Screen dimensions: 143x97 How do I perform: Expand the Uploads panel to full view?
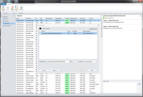pyautogui.click(x=101, y=16)
